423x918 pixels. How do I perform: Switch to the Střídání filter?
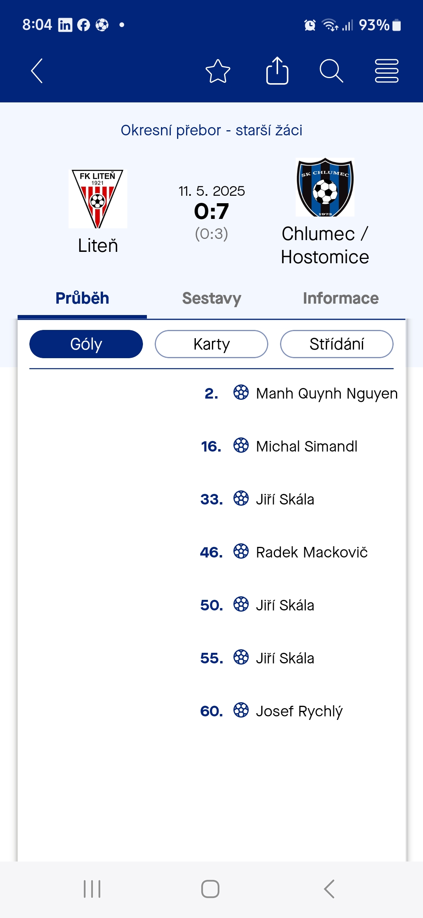337,344
